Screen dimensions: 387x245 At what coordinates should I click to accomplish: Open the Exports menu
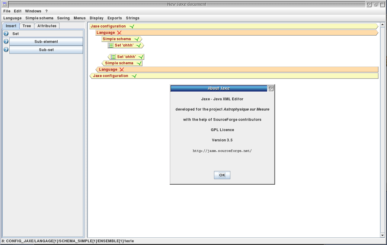click(x=115, y=18)
